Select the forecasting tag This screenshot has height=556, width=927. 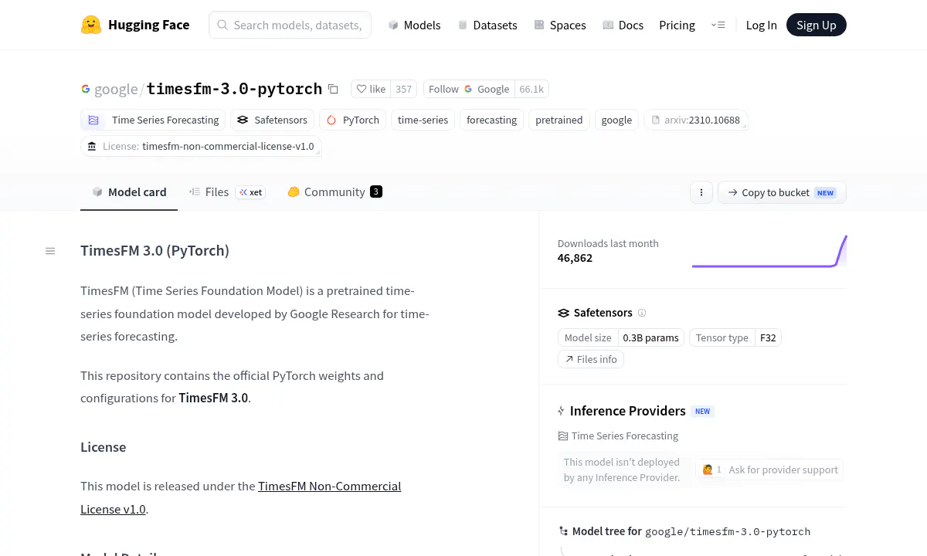click(491, 120)
